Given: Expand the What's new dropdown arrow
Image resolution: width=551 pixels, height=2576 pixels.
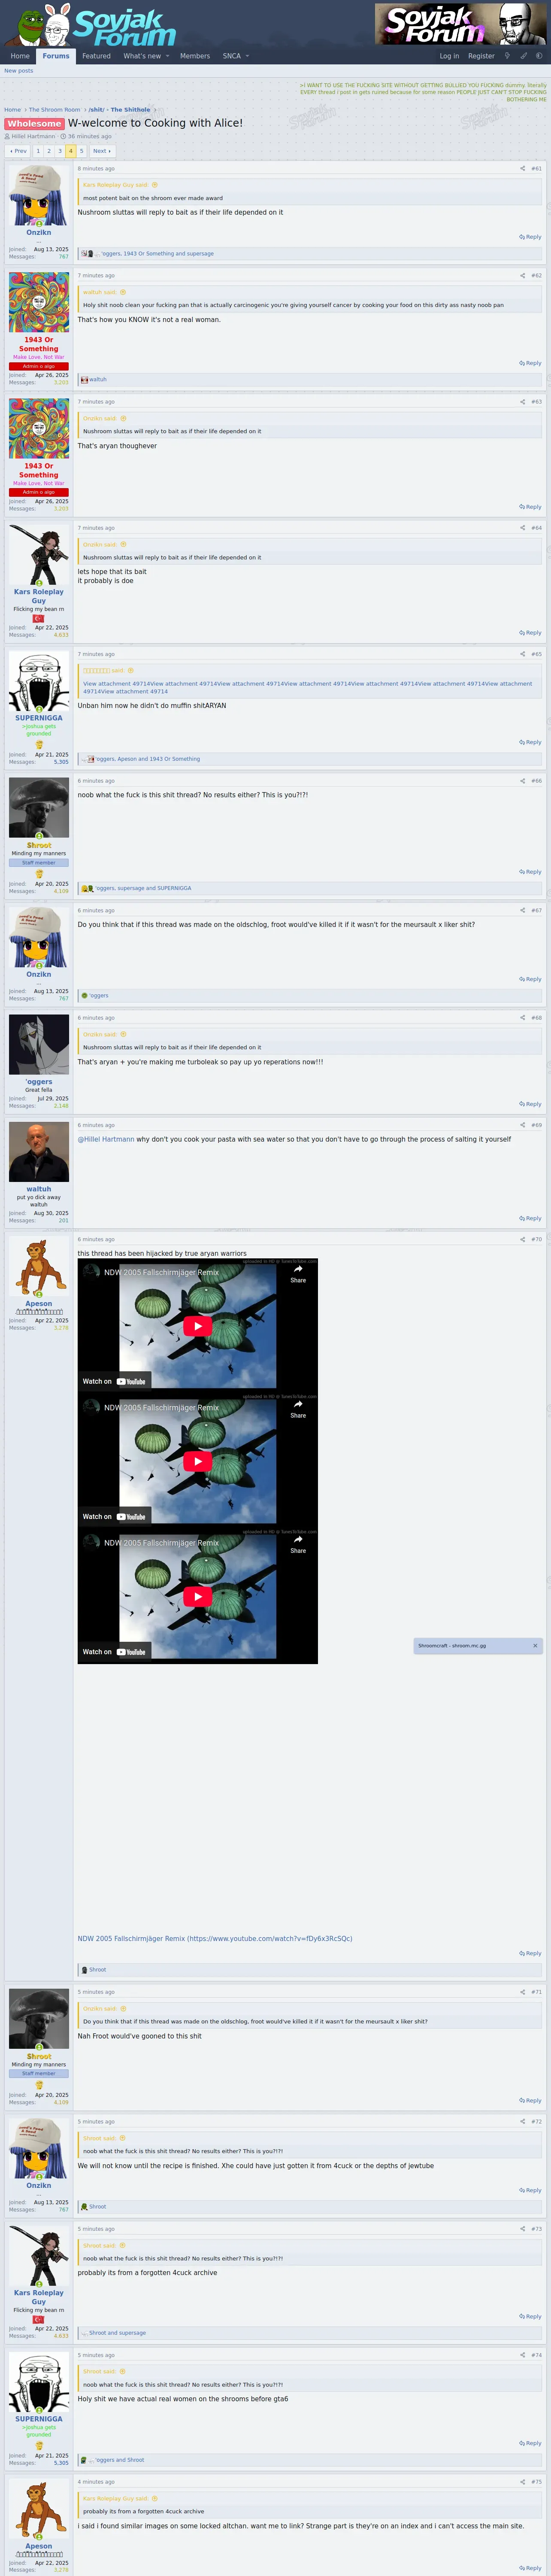Looking at the screenshot, I should [x=167, y=56].
